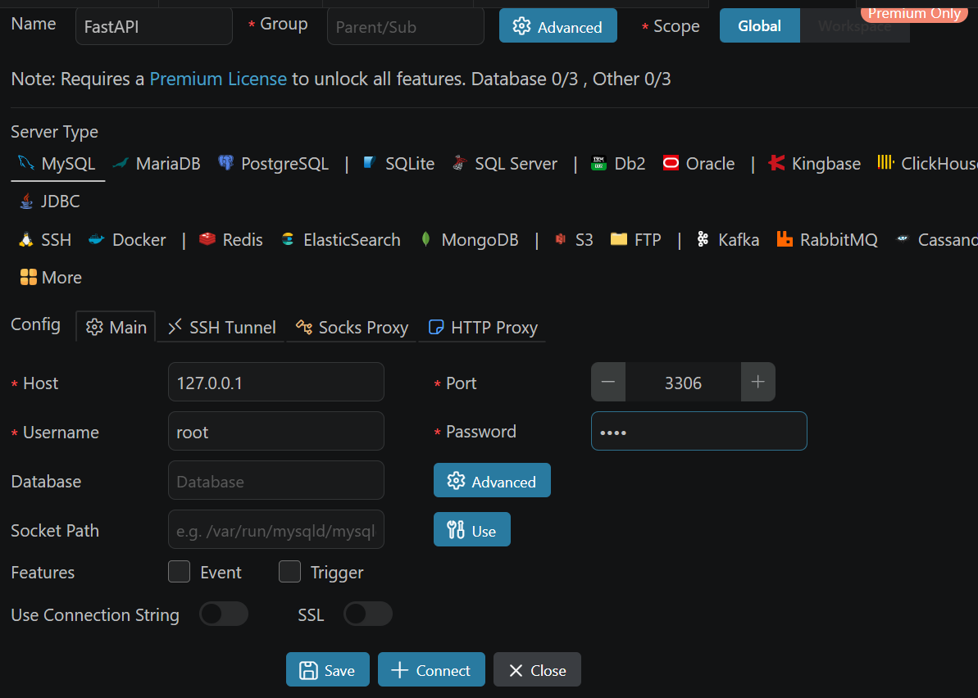Edit Port value 3306
The height and width of the screenshot is (698, 978).
(x=683, y=382)
